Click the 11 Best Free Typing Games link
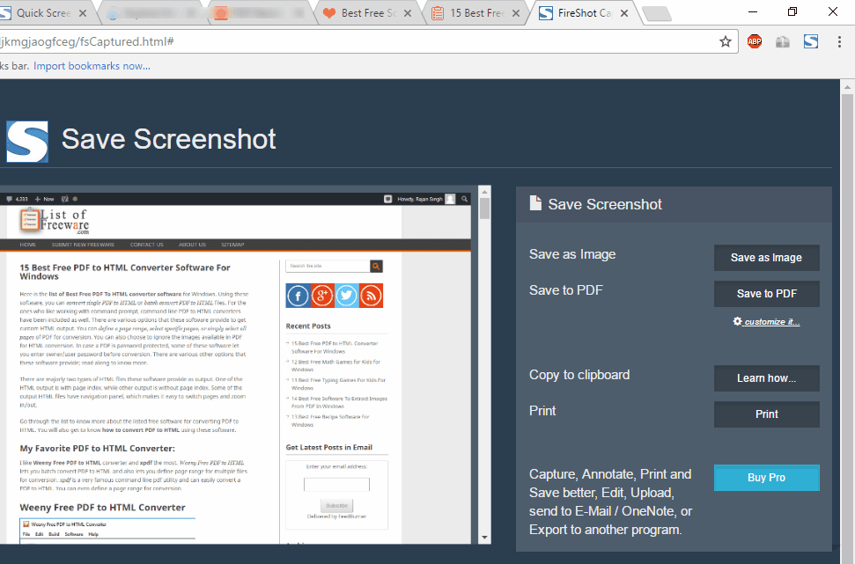 pyautogui.click(x=338, y=384)
